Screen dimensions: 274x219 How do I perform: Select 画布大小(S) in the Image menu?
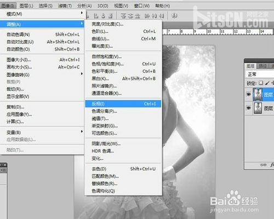pyautogui.click(x=42, y=67)
